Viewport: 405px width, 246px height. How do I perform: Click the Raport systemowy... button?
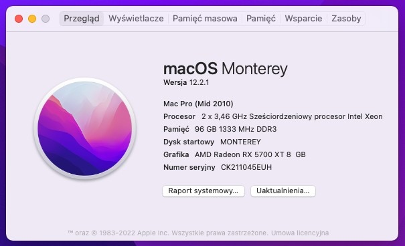click(x=204, y=191)
